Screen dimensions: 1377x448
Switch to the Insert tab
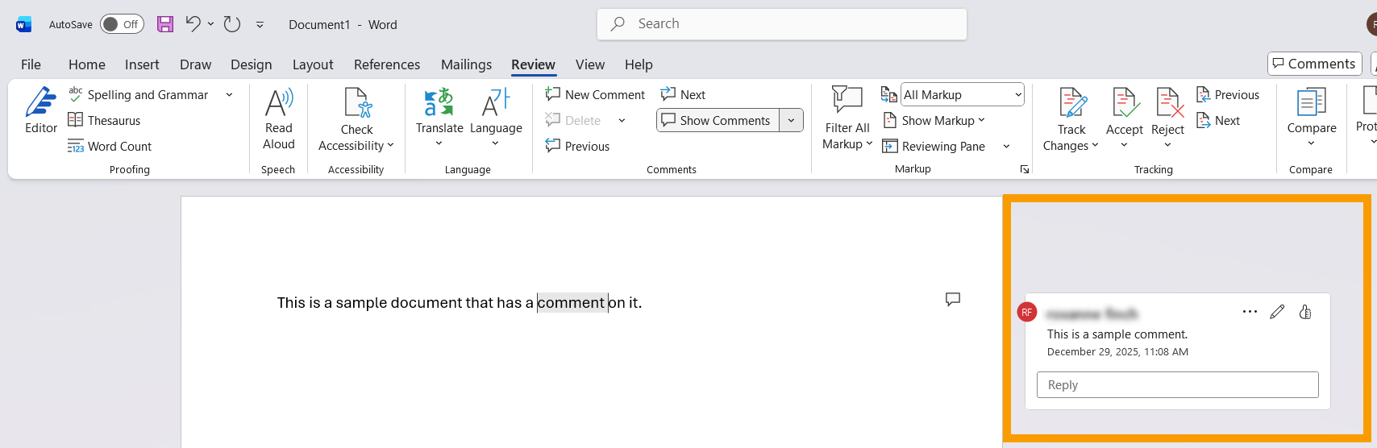(142, 64)
